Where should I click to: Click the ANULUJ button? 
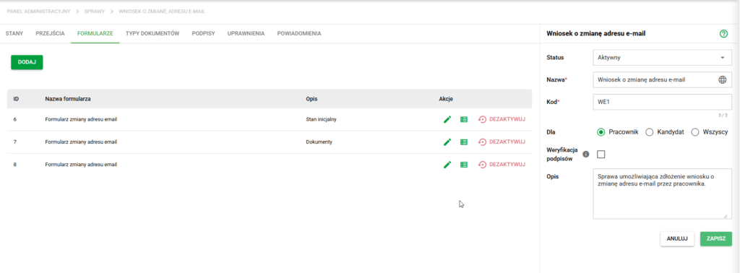tap(677, 238)
